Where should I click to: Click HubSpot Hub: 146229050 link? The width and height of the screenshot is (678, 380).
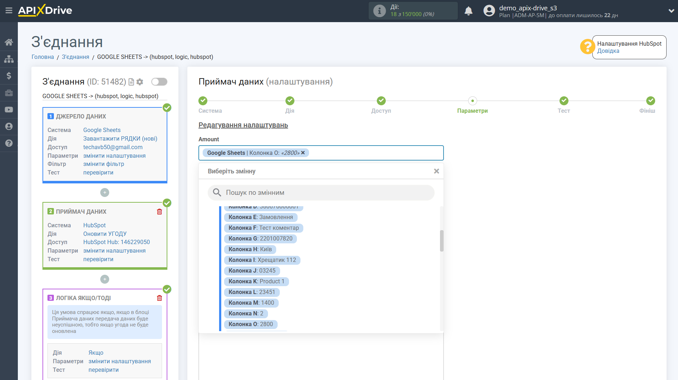point(116,242)
